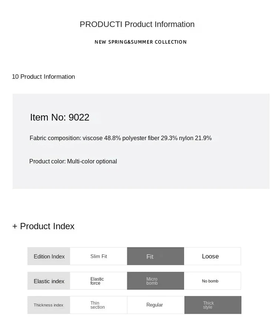The width and height of the screenshot is (278, 322).
Task: Click the PRODUCTI Product Information title
Action: pyautogui.click(x=137, y=24)
